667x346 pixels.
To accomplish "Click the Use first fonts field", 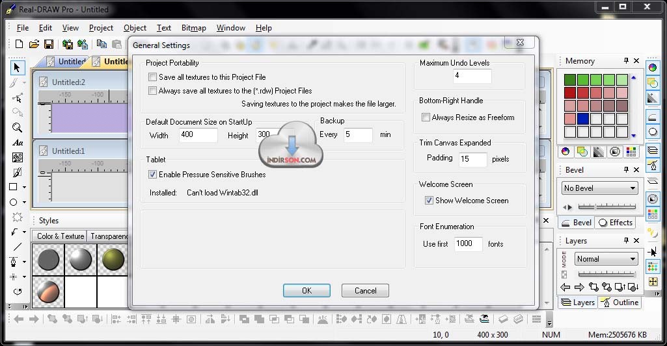I will click(x=469, y=243).
